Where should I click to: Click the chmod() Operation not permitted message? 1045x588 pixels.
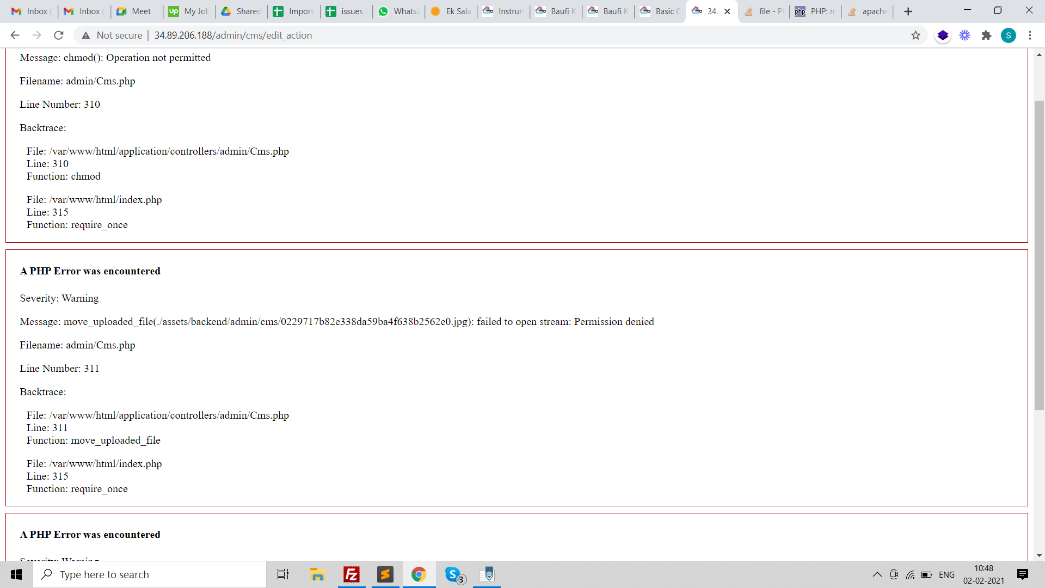click(x=115, y=58)
